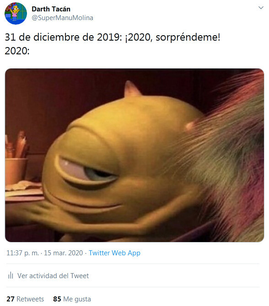Open the Mike Wazowski meme image

(x=134, y=155)
